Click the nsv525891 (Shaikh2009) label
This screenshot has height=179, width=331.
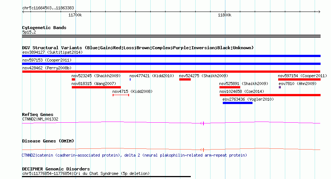pyautogui.click(x=244, y=84)
